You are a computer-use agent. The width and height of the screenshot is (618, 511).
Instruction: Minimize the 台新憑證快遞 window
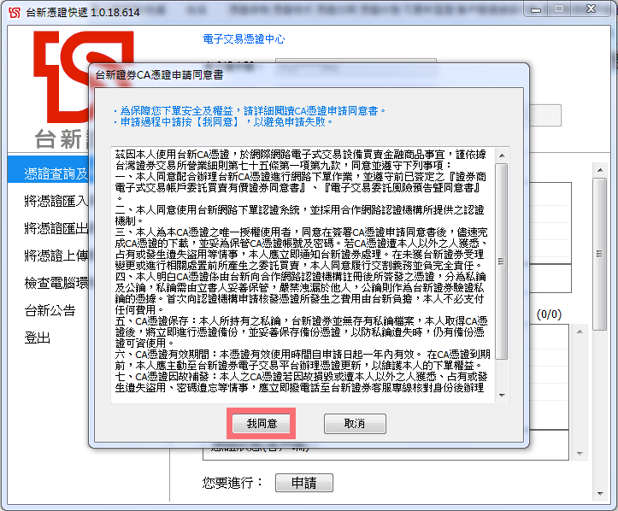(x=536, y=10)
